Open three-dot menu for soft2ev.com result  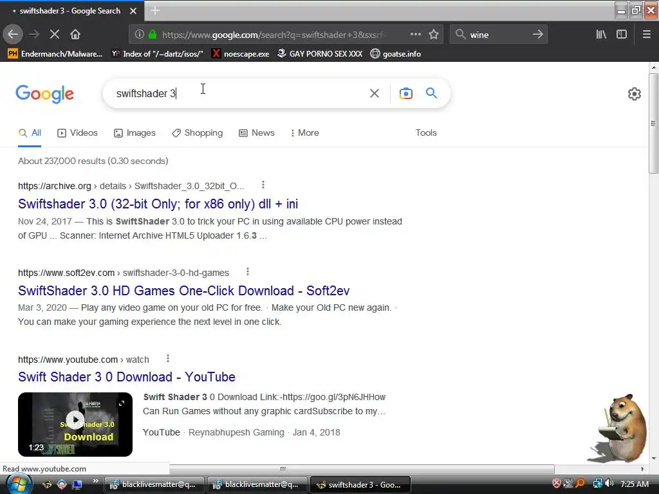[248, 272]
